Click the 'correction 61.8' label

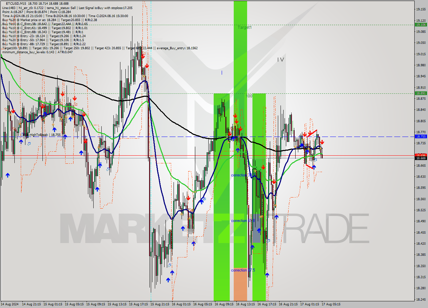[243, 221]
